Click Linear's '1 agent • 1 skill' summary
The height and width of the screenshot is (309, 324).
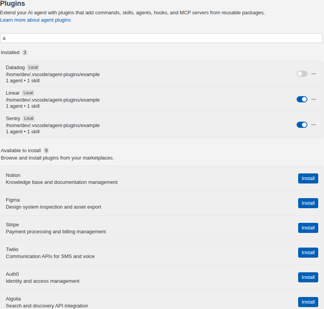23,106
